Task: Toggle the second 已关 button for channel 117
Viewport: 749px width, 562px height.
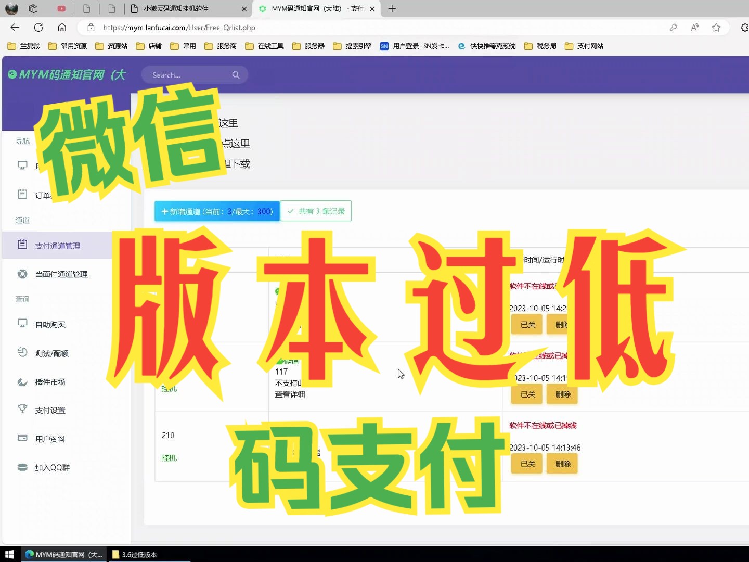Action: tap(526, 394)
